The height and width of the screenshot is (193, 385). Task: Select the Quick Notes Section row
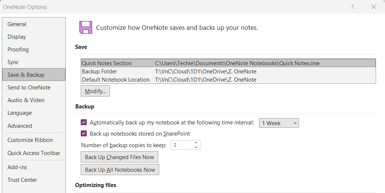pyautogui.click(x=228, y=63)
